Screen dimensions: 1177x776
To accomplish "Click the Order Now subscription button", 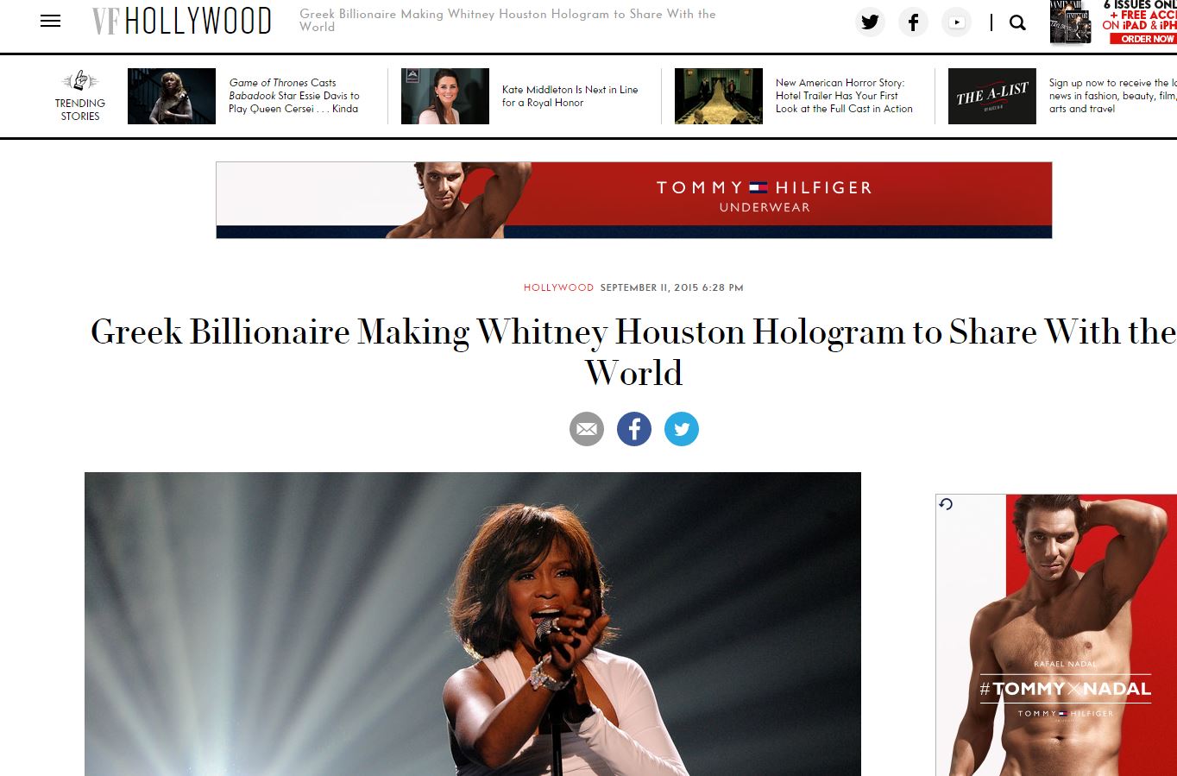I will [1146, 39].
